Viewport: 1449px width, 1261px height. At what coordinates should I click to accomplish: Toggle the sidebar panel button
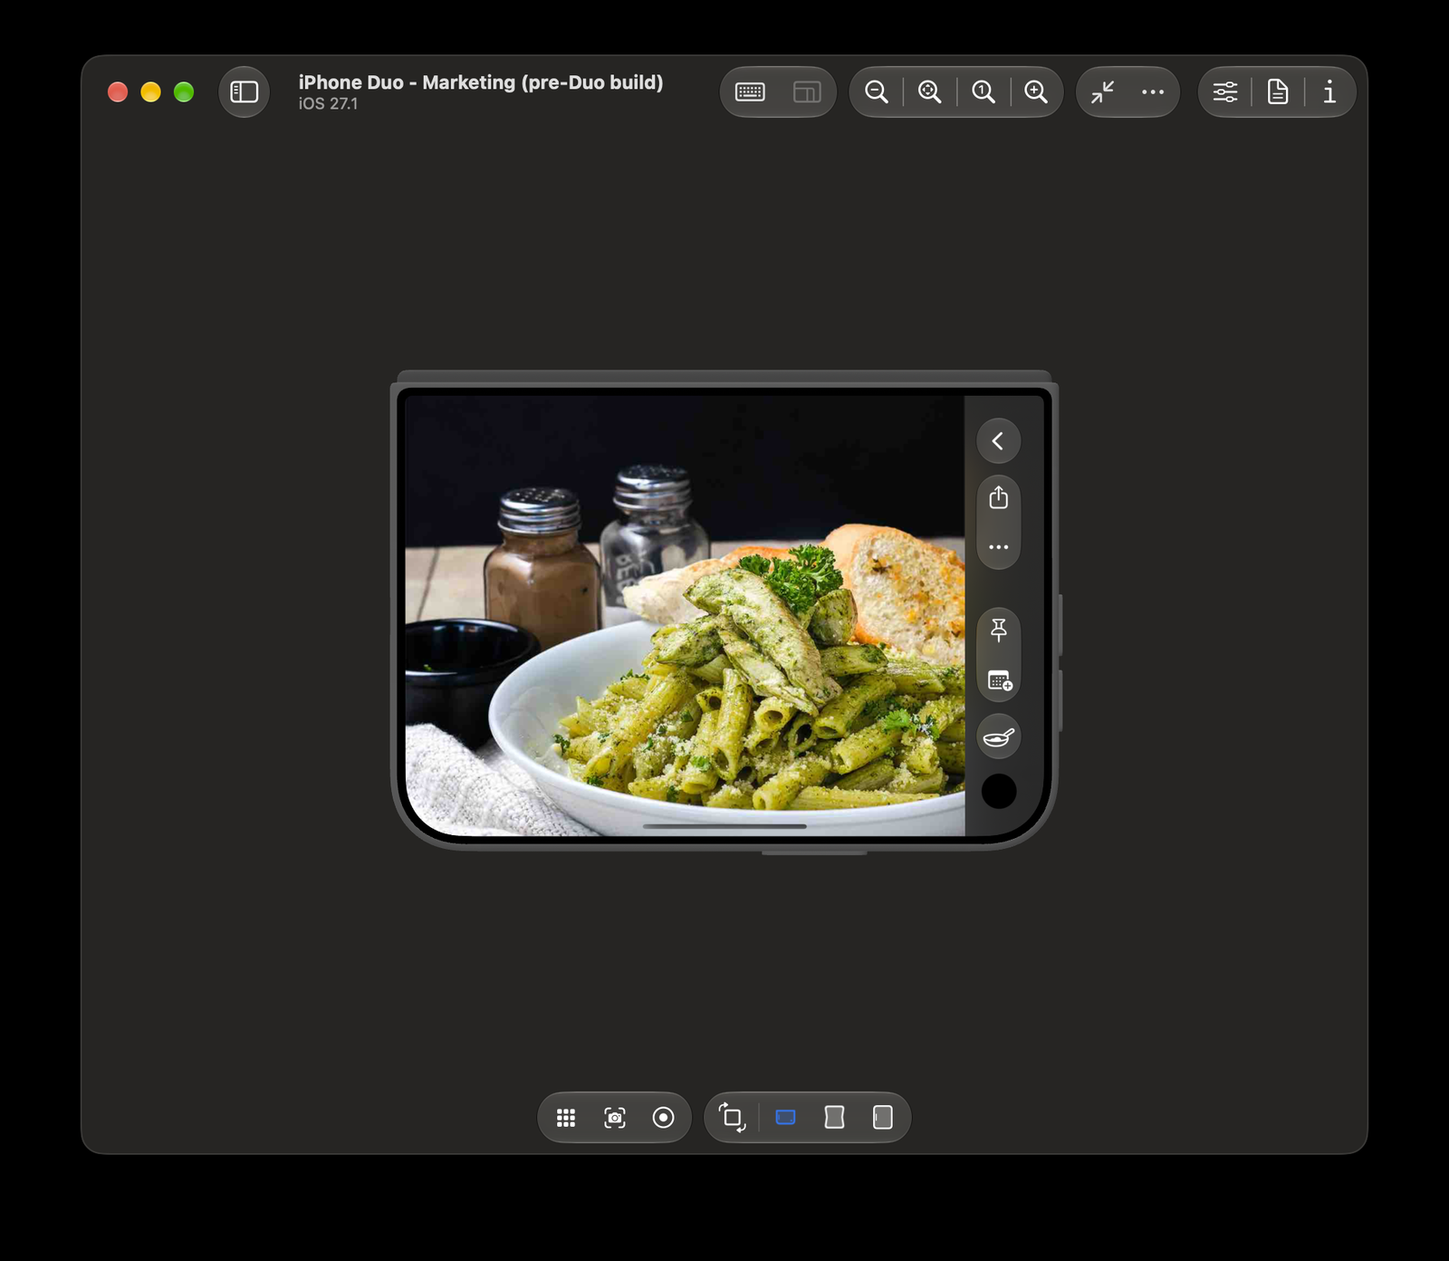tap(244, 91)
